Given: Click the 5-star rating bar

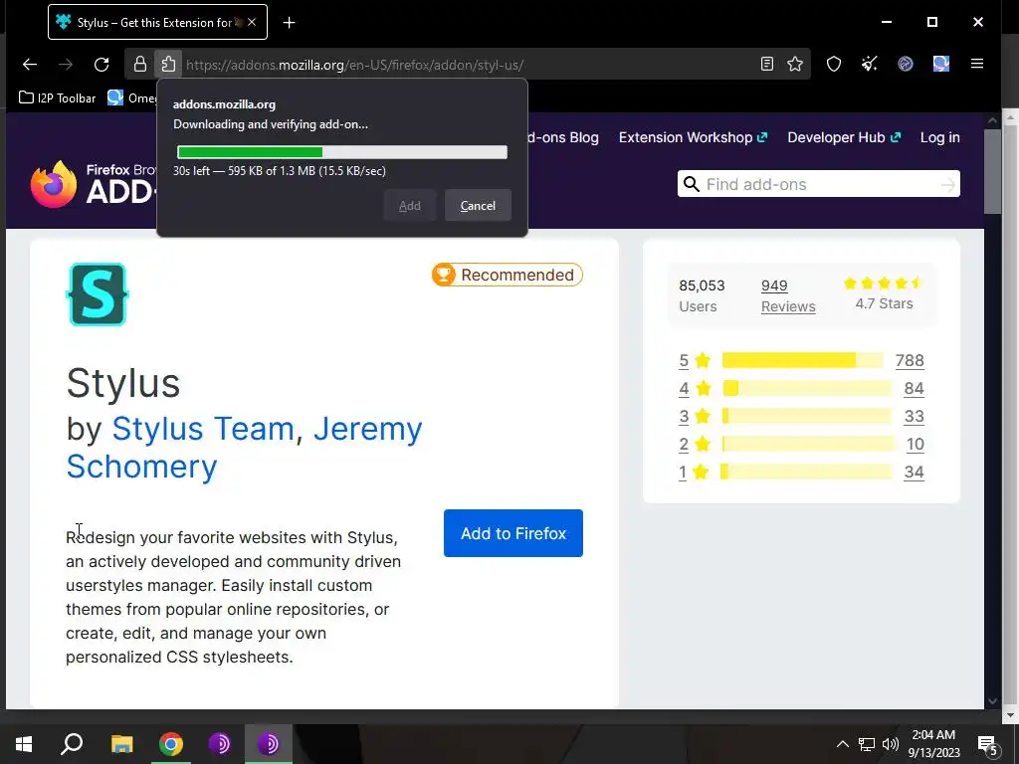Looking at the screenshot, I should (x=803, y=360).
